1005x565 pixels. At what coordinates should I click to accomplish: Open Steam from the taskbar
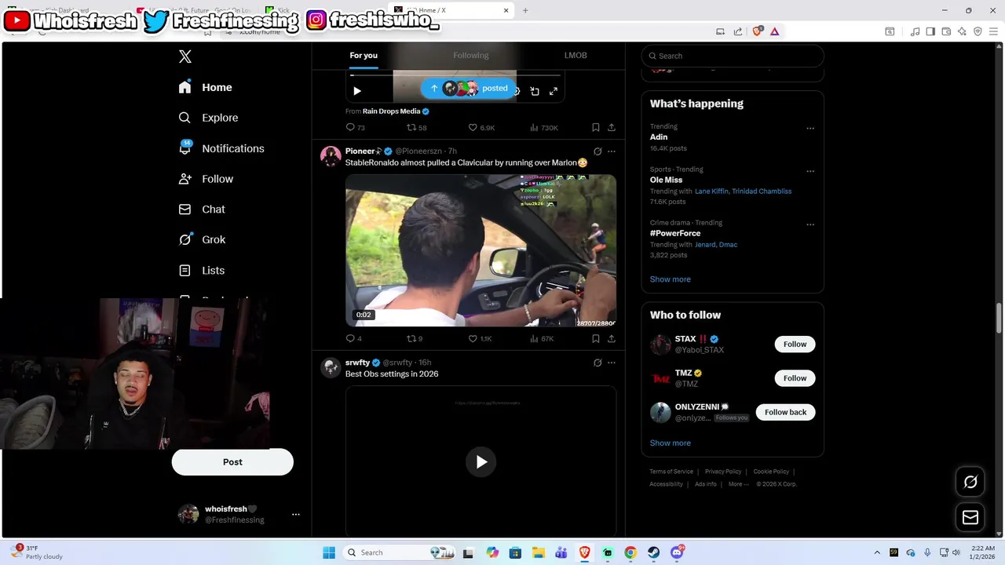[x=653, y=552]
